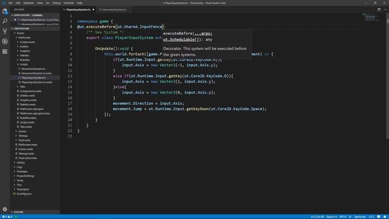Open Platformer.utproject file
This screenshot has height=219, width=389.
point(32,109)
